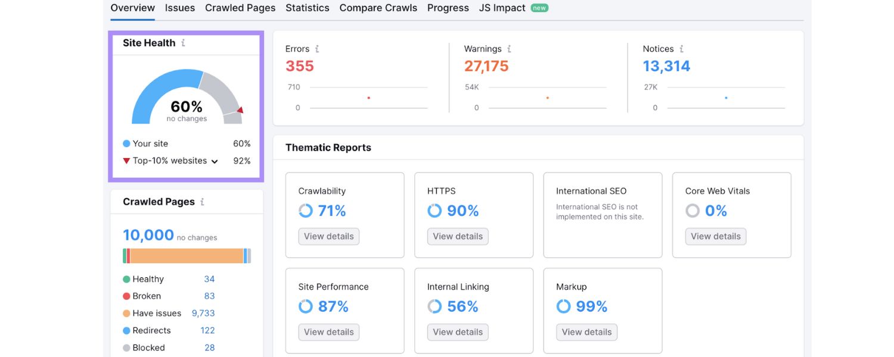Expand the Top-10% websites dropdown
This screenshot has height=357, width=894.
click(x=215, y=161)
